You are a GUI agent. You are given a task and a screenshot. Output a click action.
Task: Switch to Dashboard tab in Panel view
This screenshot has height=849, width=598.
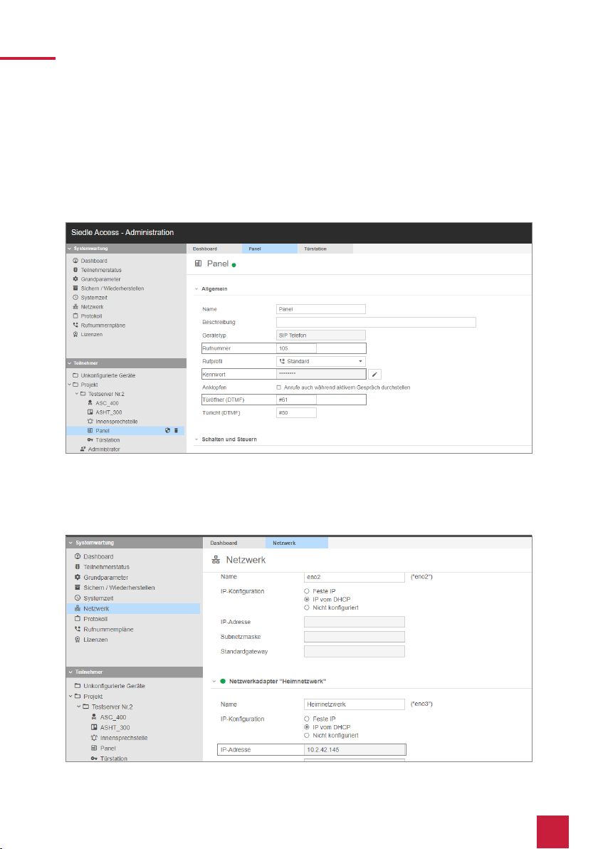(x=214, y=249)
